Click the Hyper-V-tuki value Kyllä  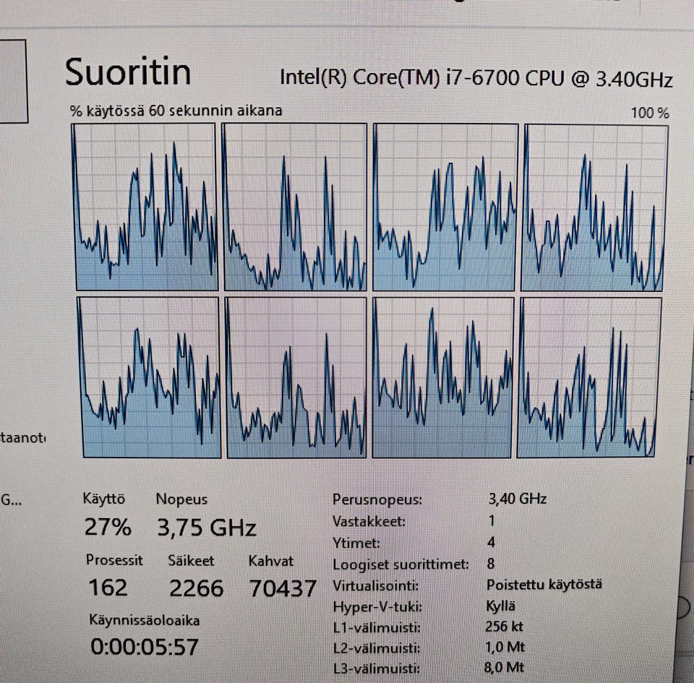click(x=500, y=606)
